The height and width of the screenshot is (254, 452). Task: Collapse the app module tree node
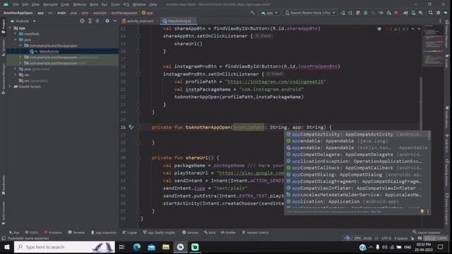coord(10,28)
